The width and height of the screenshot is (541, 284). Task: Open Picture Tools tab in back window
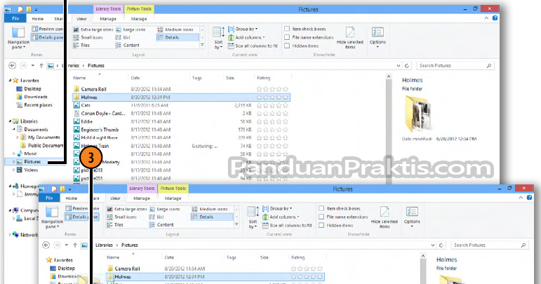(x=139, y=9)
